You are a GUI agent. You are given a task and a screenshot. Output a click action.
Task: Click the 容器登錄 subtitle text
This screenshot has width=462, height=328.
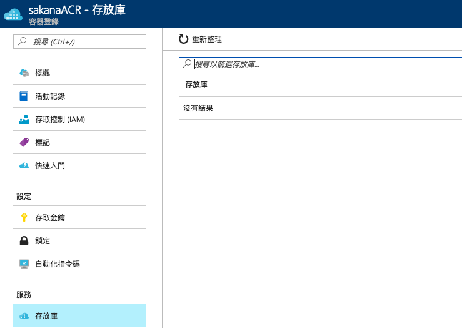[x=44, y=22]
